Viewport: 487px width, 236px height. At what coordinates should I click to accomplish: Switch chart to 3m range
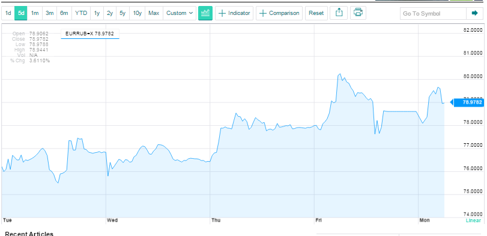pos(49,13)
